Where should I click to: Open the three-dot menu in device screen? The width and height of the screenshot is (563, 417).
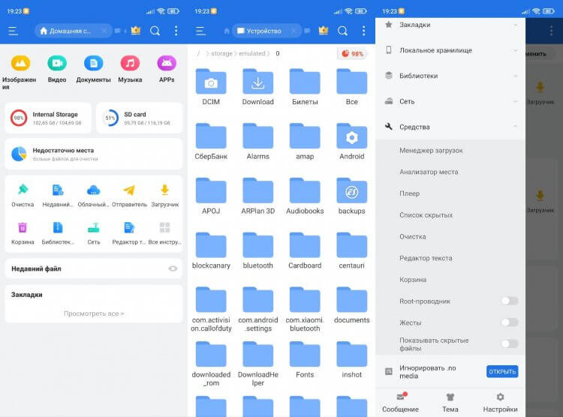[x=364, y=31]
